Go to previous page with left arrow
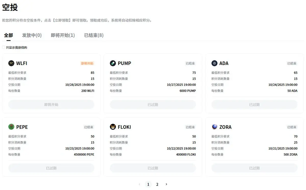This screenshot has width=306, height=190. click(x=139, y=184)
